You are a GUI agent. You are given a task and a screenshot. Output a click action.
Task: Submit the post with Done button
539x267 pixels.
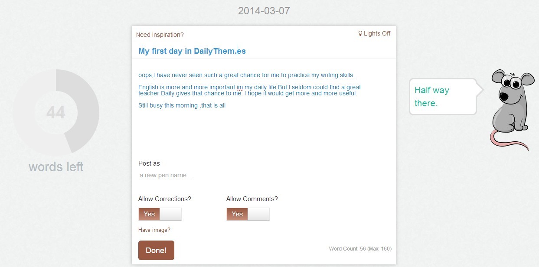coord(156,250)
